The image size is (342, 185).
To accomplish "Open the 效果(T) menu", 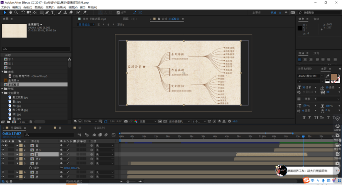I will pyautogui.click(x=50, y=7).
